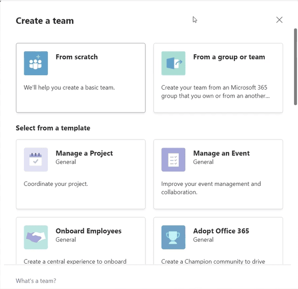Close the Create a team dialog
Viewport: 298px width, 289px height.
[279, 20]
